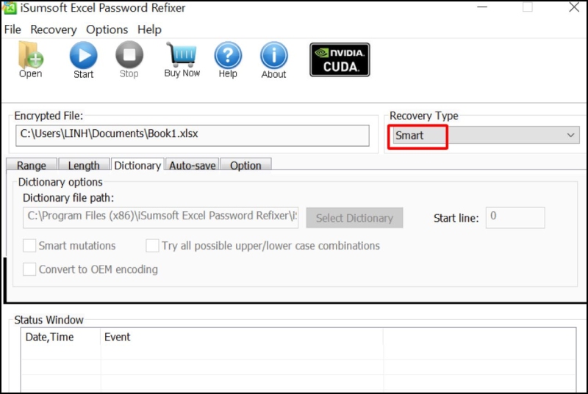Viewport: 588px width, 394px height.
Task: Click the Buy Now shopping cart icon
Action: pos(182,56)
